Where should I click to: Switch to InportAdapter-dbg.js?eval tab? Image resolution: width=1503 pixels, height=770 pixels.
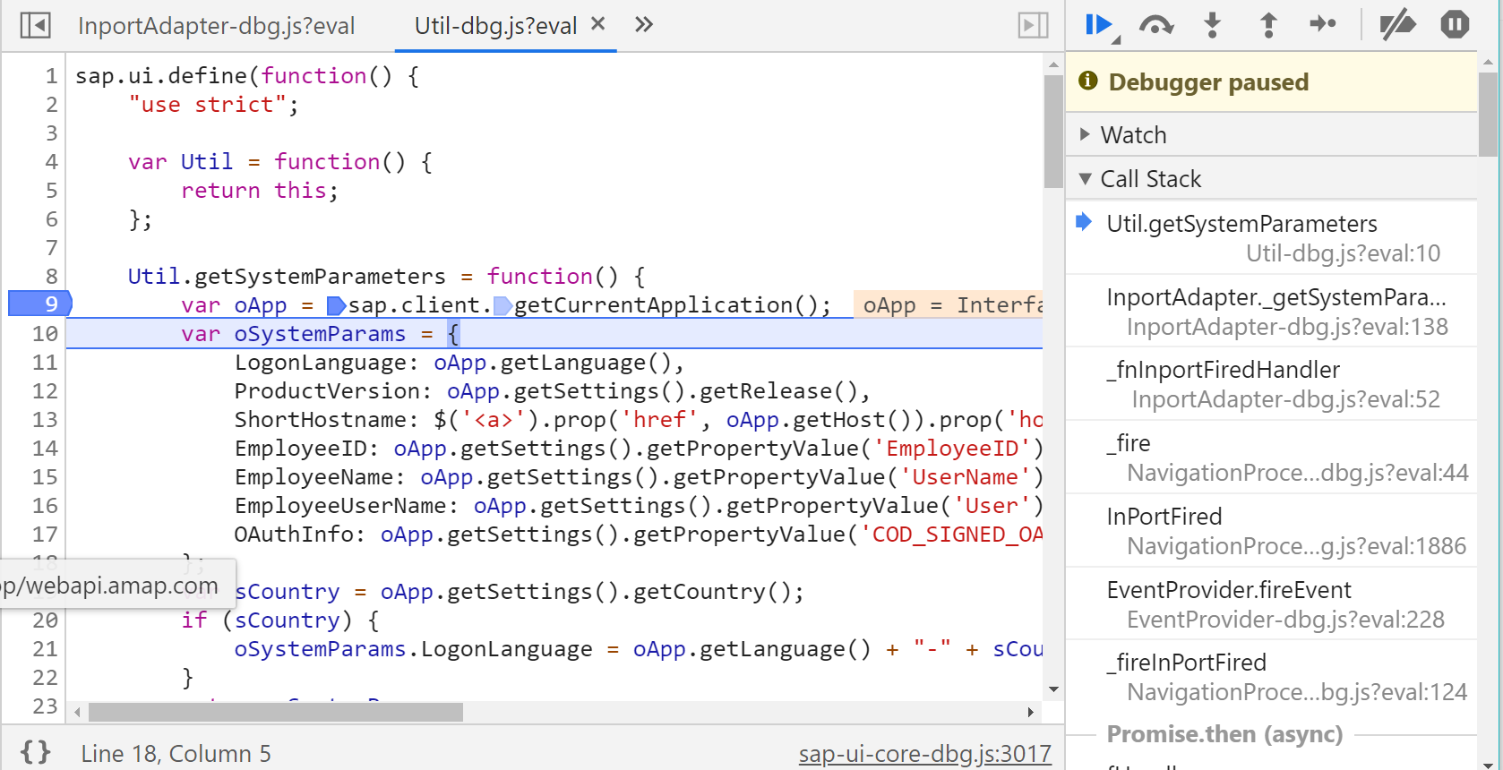pyautogui.click(x=216, y=26)
